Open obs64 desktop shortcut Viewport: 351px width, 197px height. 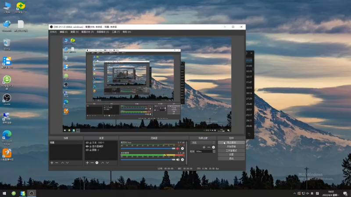pyautogui.click(x=7, y=99)
